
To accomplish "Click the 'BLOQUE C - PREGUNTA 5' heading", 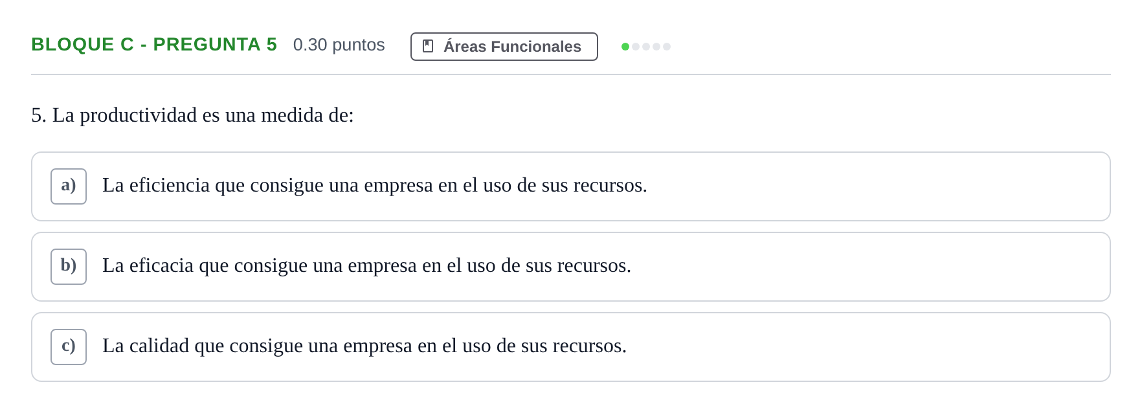I will [x=154, y=45].
